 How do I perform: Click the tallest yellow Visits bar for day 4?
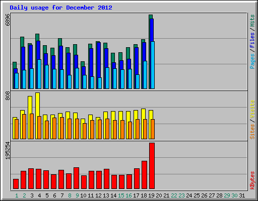38,105
